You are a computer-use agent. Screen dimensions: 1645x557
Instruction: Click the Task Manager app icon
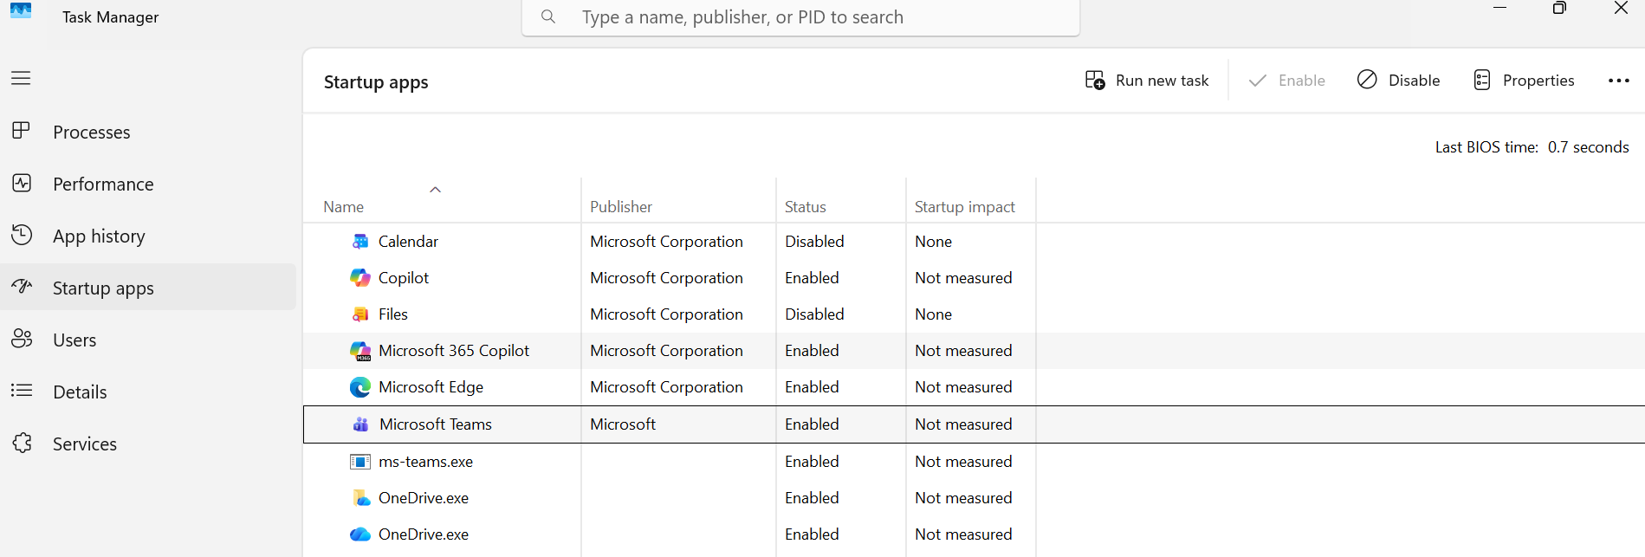pos(21,11)
